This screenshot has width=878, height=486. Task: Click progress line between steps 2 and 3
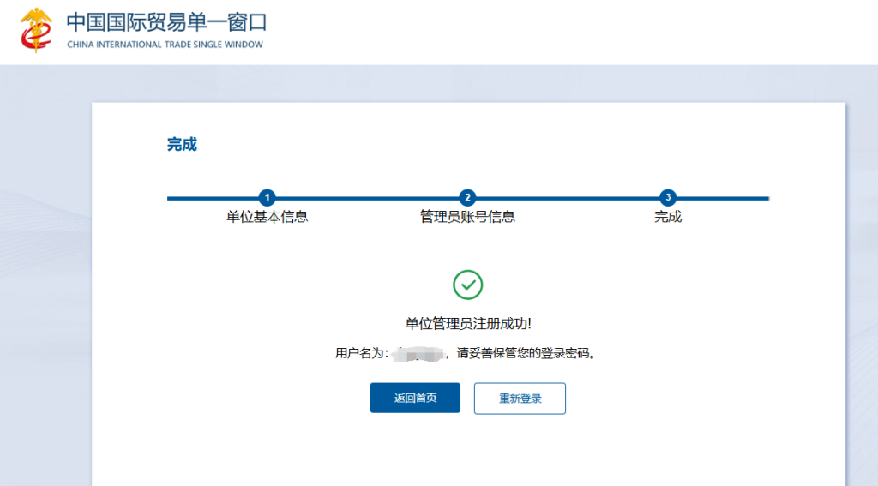568,198
